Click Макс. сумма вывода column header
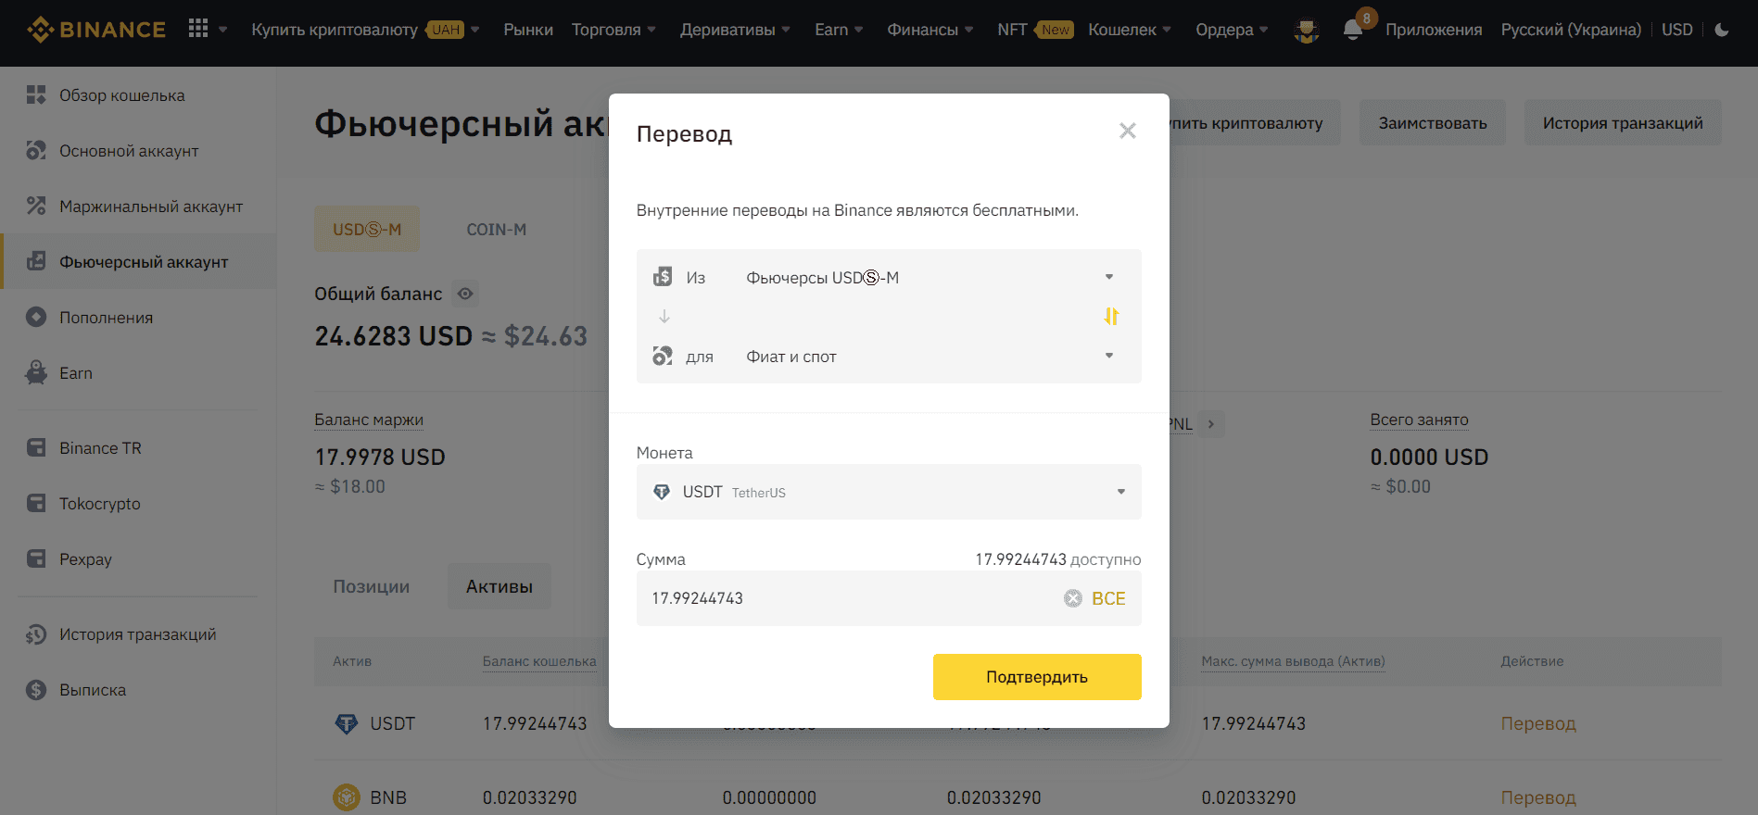The width and height of the screenshot is (1758, 815). [1293, 661]
